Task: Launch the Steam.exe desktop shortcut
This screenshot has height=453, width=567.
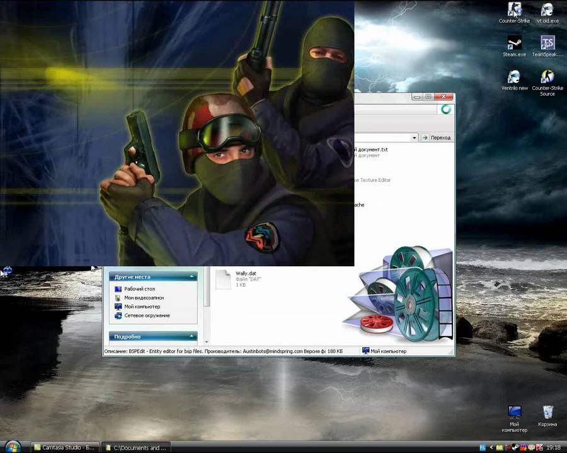Action: (x=514, y=46)
